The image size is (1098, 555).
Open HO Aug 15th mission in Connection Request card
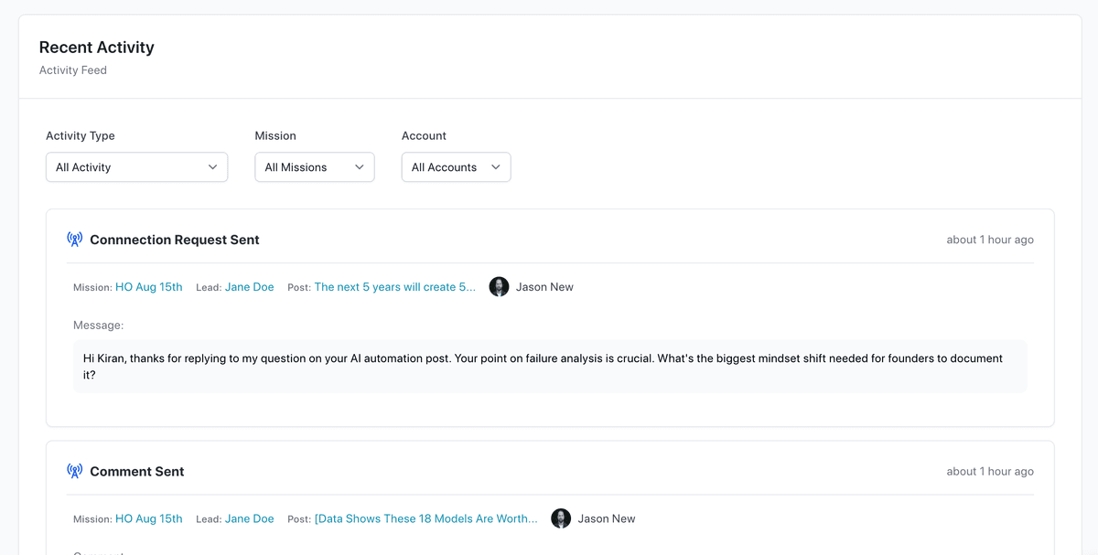148,287
